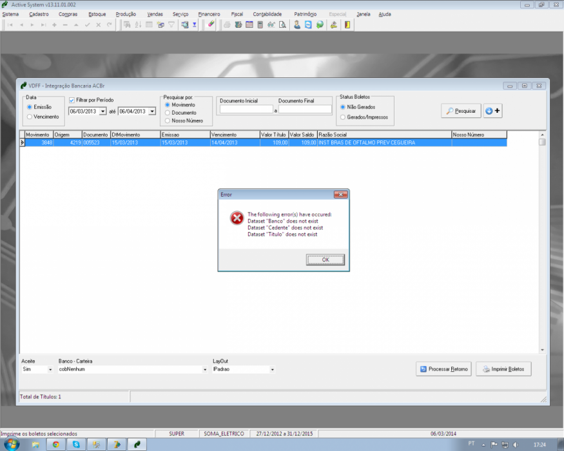The image size is (564, 451).
Task: Click the Valor Título column header
Action: pos(274,135)
